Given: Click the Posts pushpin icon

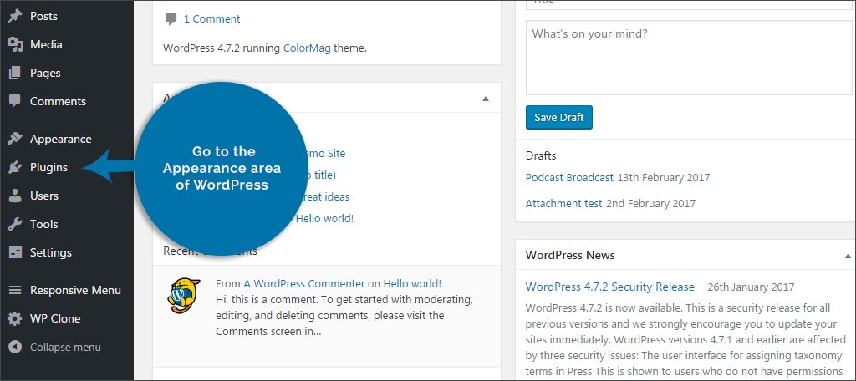Looking at the screenshot, I should 15,16.
